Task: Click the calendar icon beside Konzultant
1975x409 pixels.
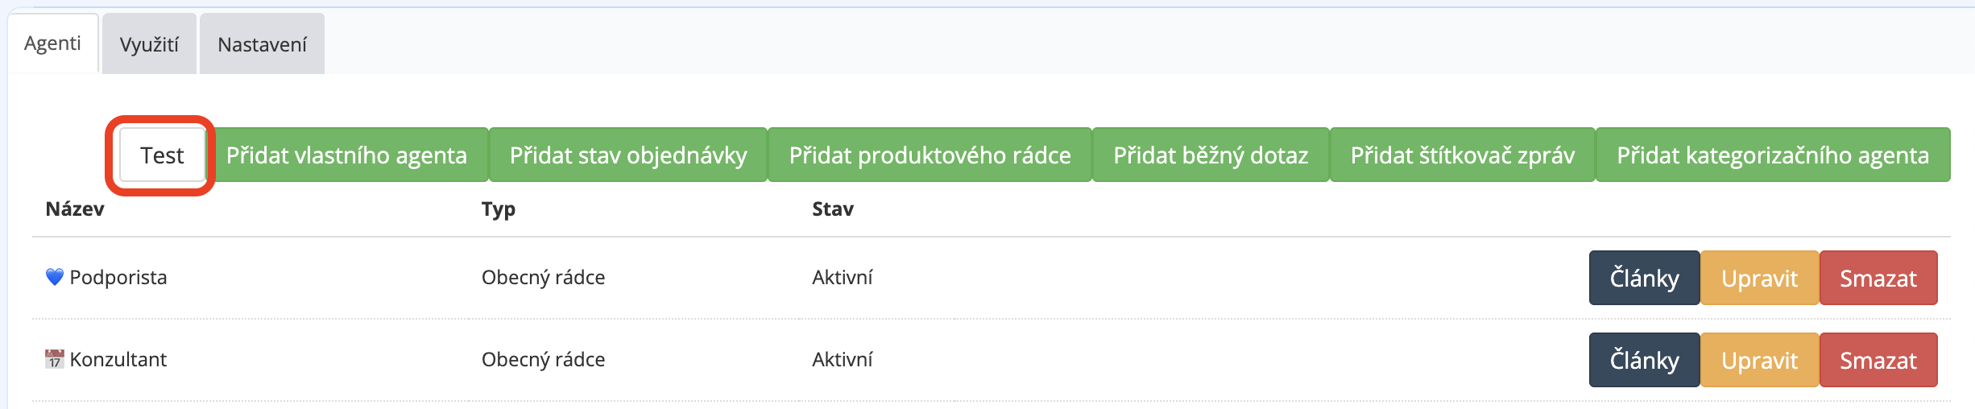Action: pos(54,359)
